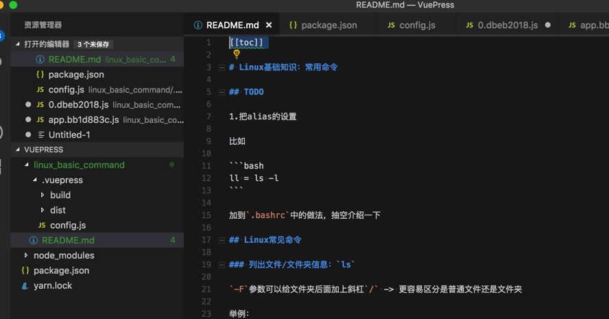Click the '## TODO' heading in editor
Viewport: 609px width, 319px height.
click(x=246, y=92)
